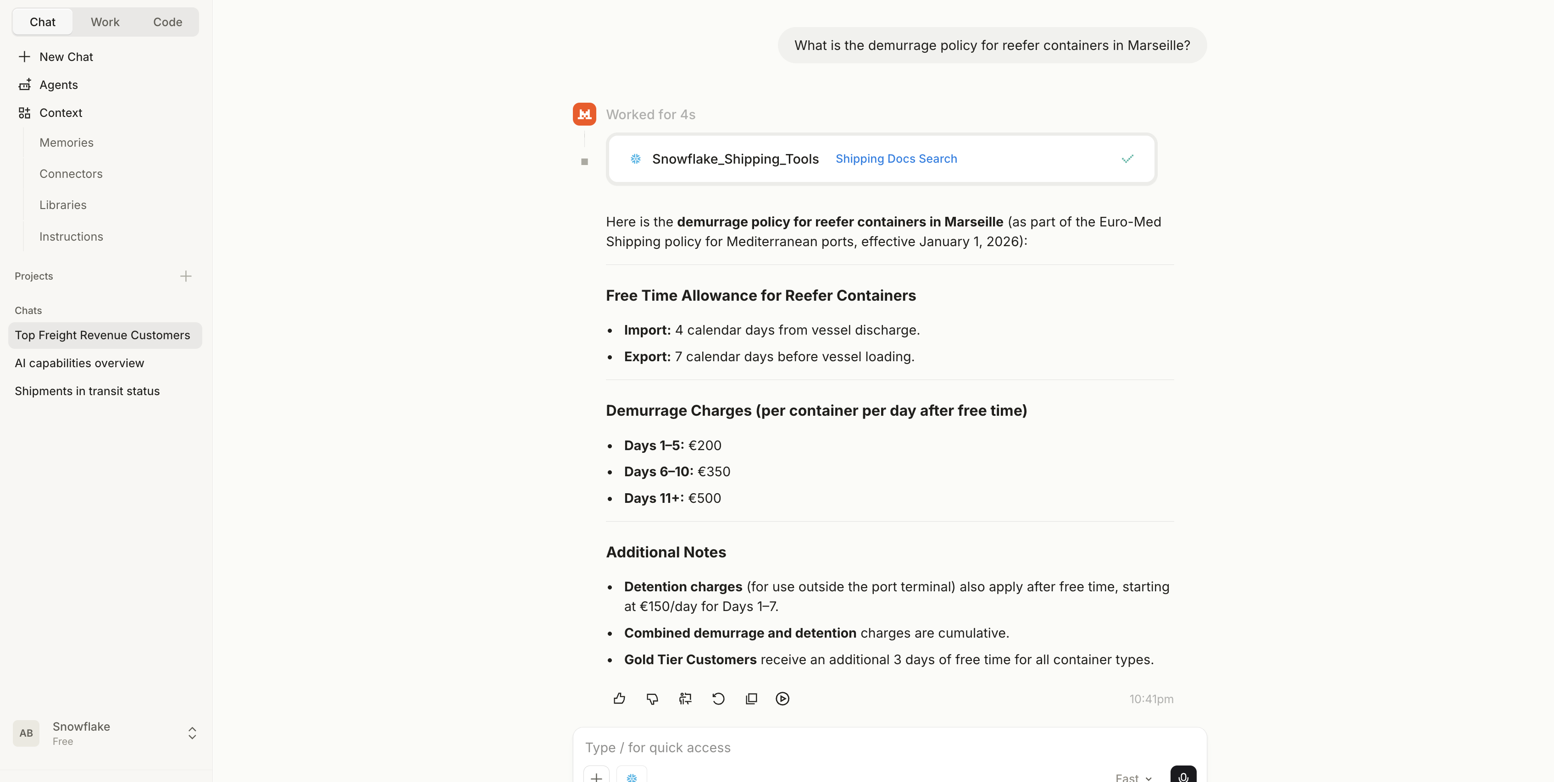Image resolution: width=1554 pixels, height=782 pixels.
Task: Switch to the Work tab
Action: click(x=105, y=22)
